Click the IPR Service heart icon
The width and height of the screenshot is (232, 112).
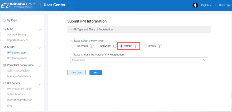pyautogui.click(x=4, y=83)
